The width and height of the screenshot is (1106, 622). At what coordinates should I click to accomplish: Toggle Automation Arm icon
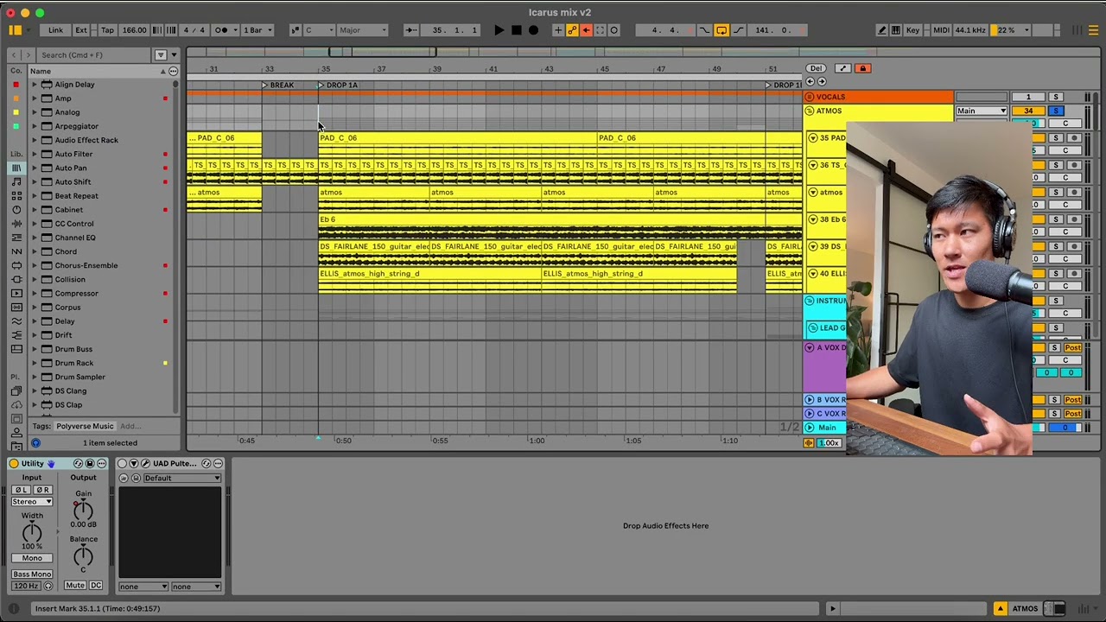pos(572,30)
